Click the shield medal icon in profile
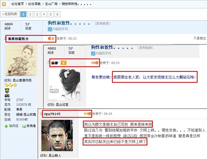This screenshot has width=207, height=159. pos(7,91)
